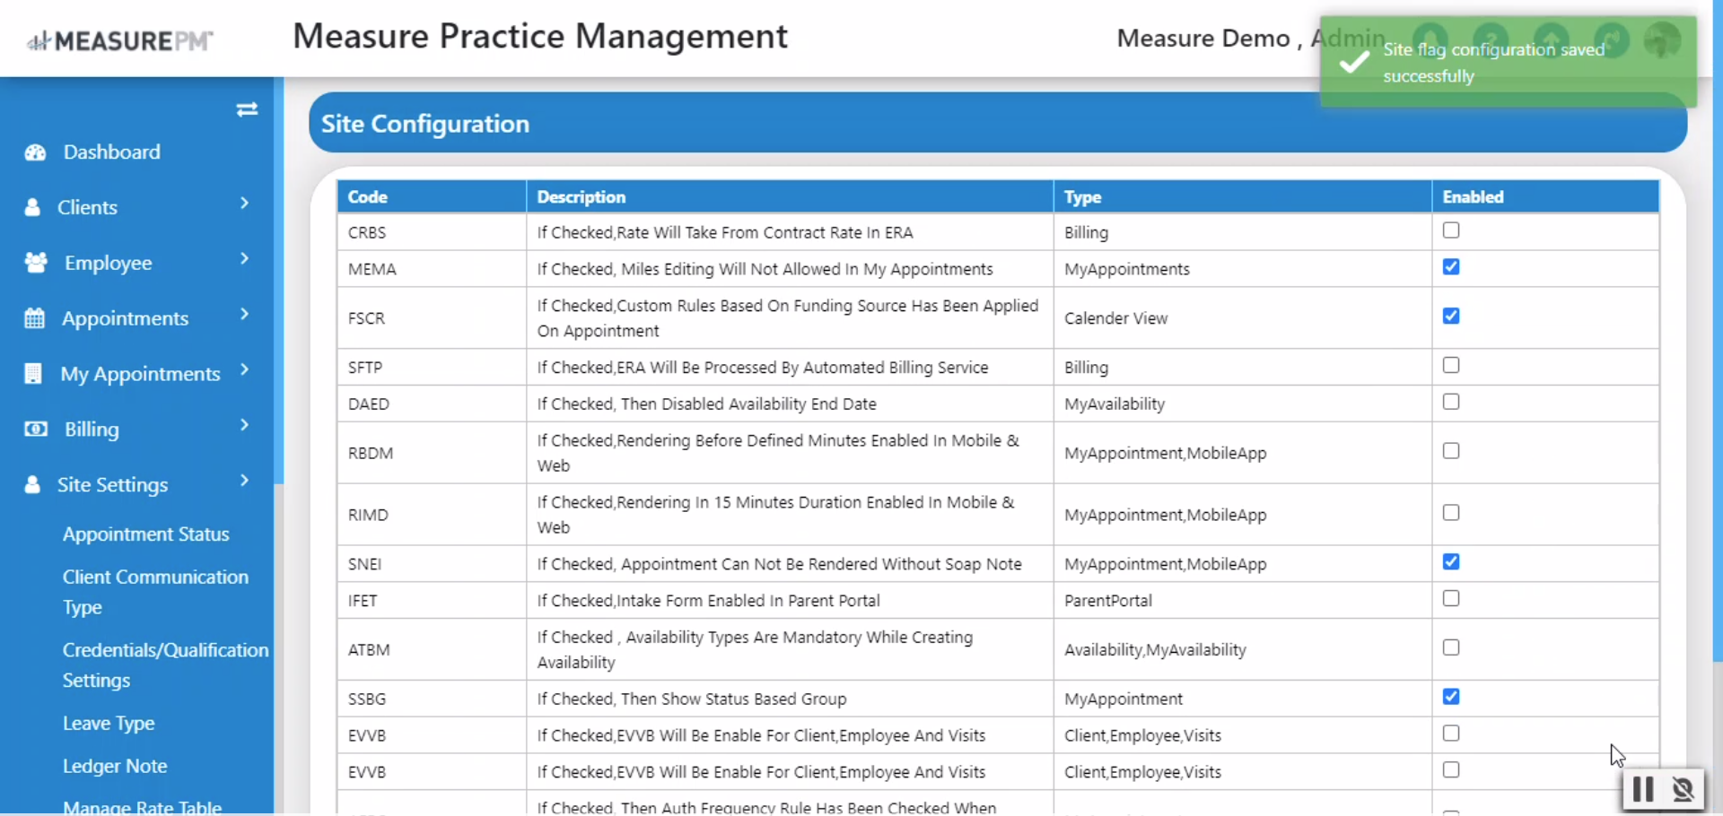1723x816 pixels.
Task: Click the 'Measure Demo' user name
Action: [1203, 38]
